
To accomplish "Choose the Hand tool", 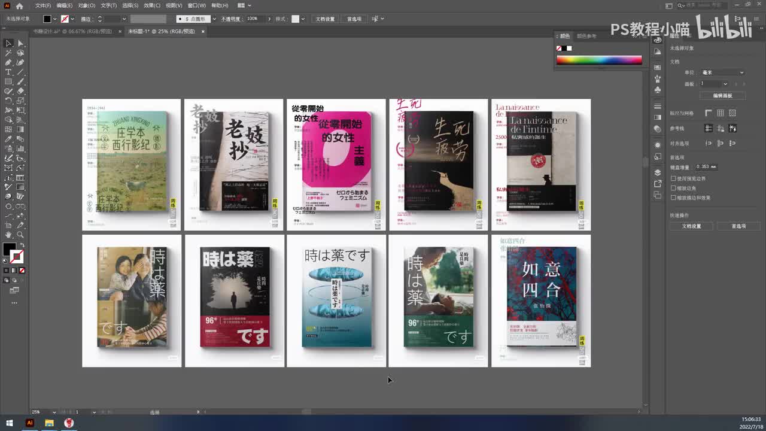I will click(x=8, y=235).
